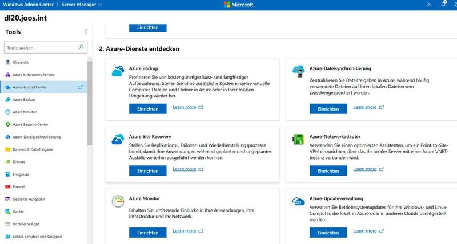
Task: Open the PowerShell console icon in header
Action: click(x=430, y=5)
